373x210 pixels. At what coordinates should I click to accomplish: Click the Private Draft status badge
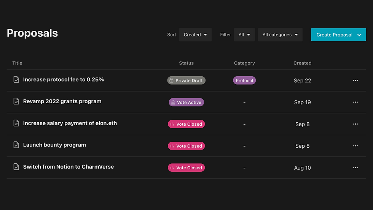click(x=186, y=81)
